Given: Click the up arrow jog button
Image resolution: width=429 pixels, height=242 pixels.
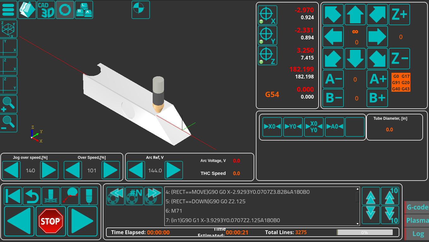Looking at the screenshot, I should tap(355, 15).
